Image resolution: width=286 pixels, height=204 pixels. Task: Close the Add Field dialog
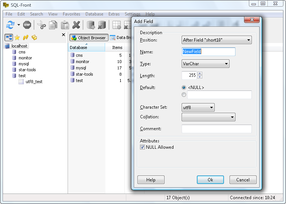coord(252,20)
